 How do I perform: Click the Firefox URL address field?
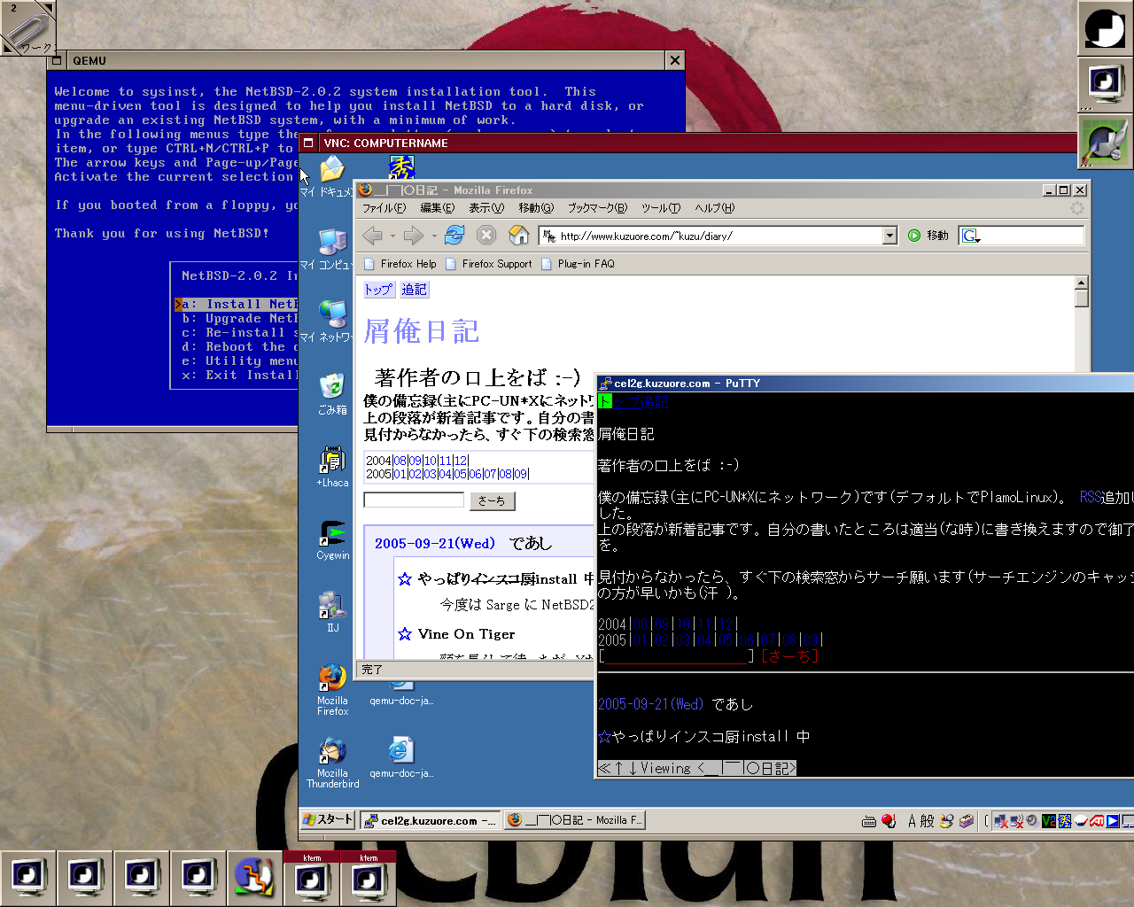tap(711, 236)
